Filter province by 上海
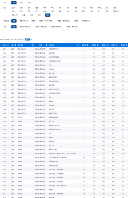 91,11
